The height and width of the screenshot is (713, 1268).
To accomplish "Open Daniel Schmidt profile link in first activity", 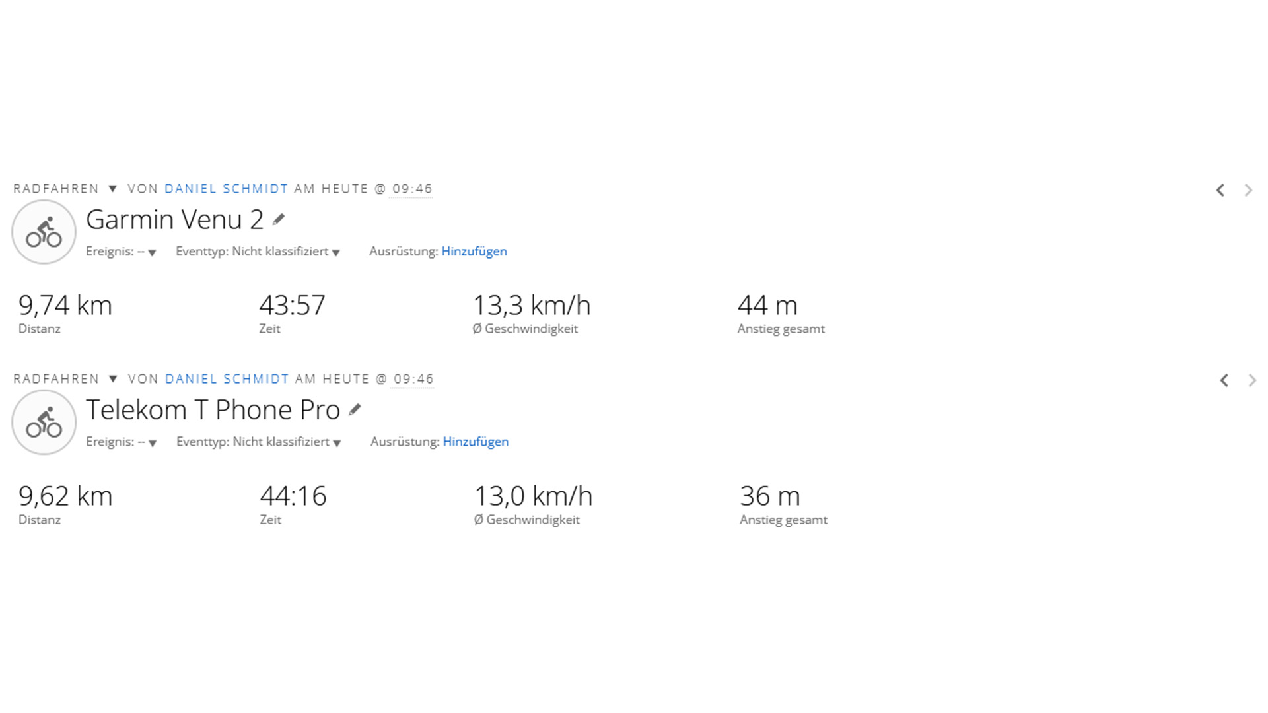I will (226, 189).
